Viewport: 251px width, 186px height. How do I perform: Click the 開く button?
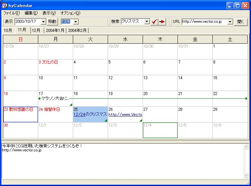click(241, 21)
